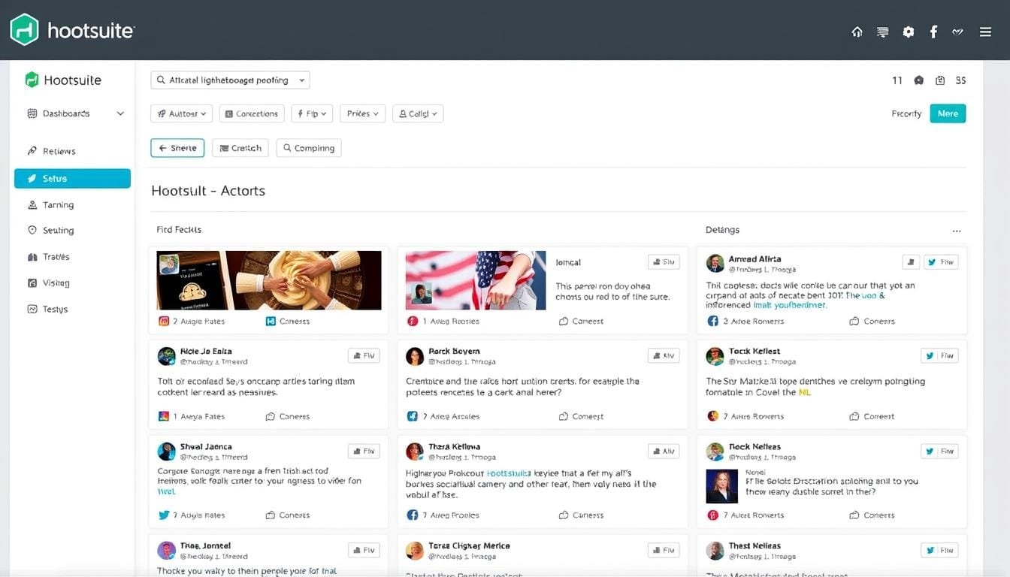Image resolution: width=1010 pixels, height=577 pixels.
Task: Open the Caligl dropdown filter
Action: point(418,113)
